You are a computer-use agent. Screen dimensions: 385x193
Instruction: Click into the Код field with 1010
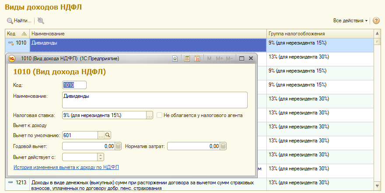pos(74,85)
